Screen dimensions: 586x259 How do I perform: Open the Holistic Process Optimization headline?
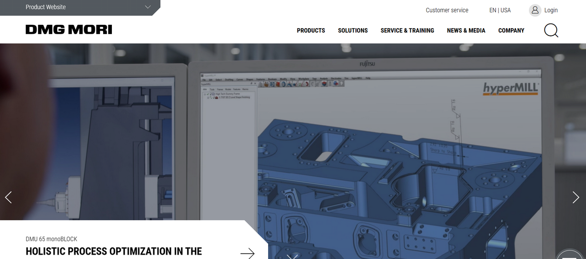(114, 252)
